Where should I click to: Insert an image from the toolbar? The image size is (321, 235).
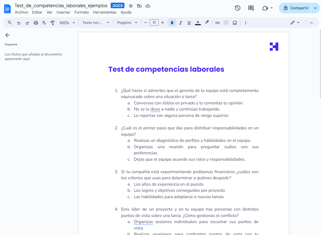pos(235,23)
